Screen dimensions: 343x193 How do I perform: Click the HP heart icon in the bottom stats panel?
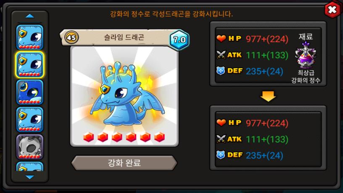click(x=221, y=122)
